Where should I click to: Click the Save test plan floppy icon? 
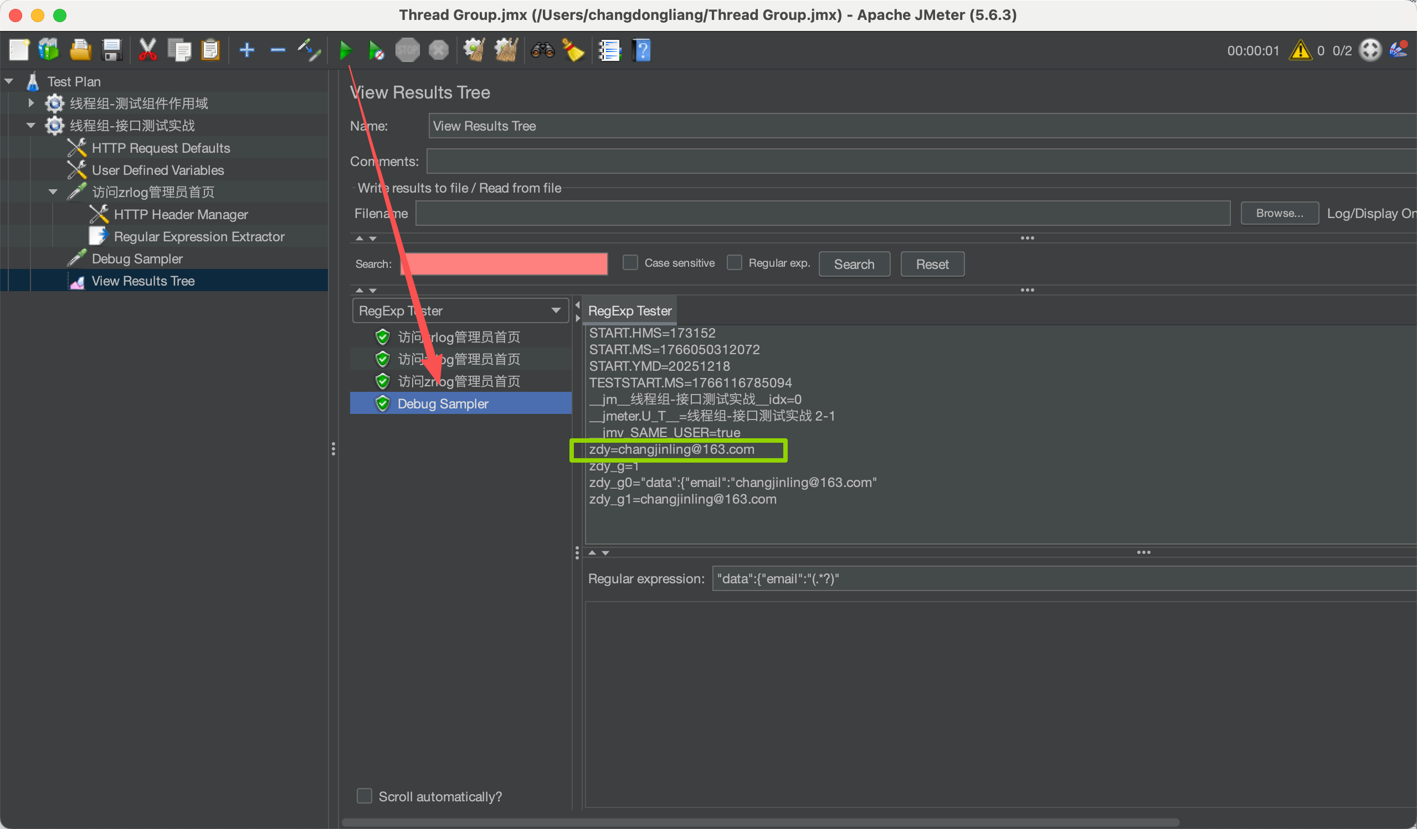[112, 50]
